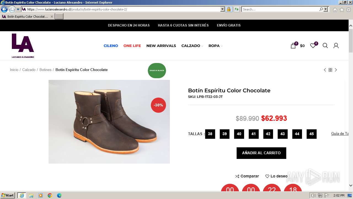Click the AÑADIR AL CARRITO button
This screenshot has height=199, width=353.
click(x=261, y=153)
